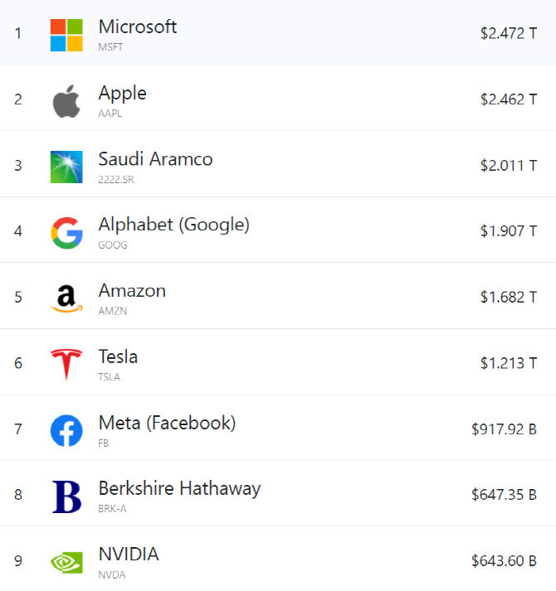
Task: Click Tesla's $1.213 T market cap value
Action: click(x=508, y=363)
